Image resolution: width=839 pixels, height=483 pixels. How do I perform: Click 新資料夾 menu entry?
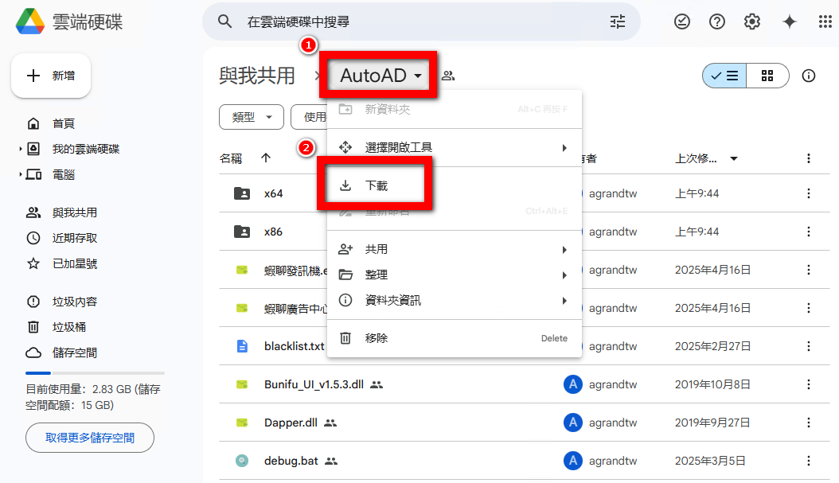pyautogui.click(x=454, y=109)
